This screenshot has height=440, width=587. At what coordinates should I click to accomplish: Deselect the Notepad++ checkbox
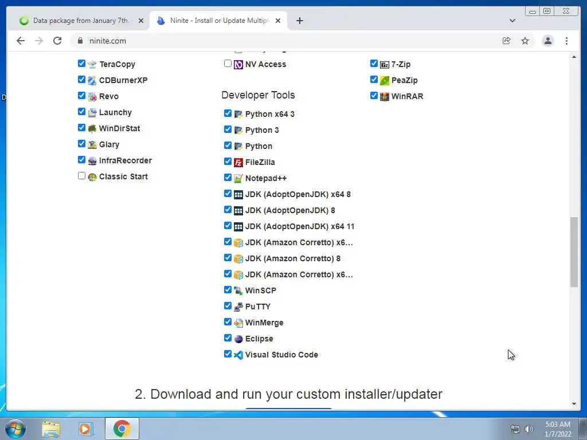[x=228, y=178]
